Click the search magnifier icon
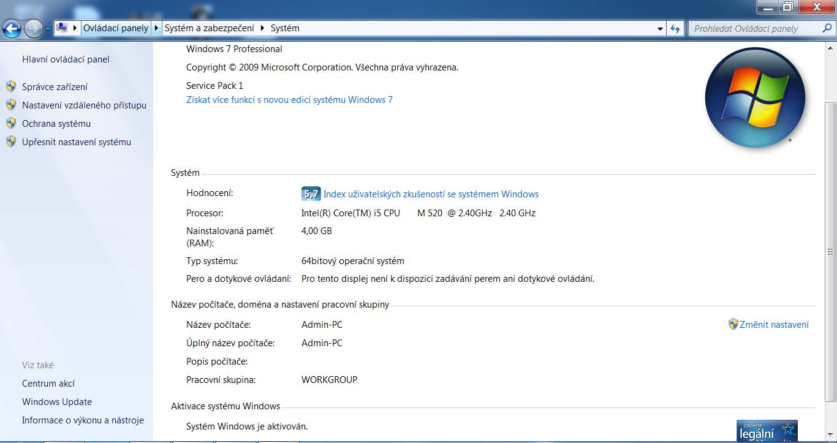The image size is (837, 443). (x=827, y=28)
